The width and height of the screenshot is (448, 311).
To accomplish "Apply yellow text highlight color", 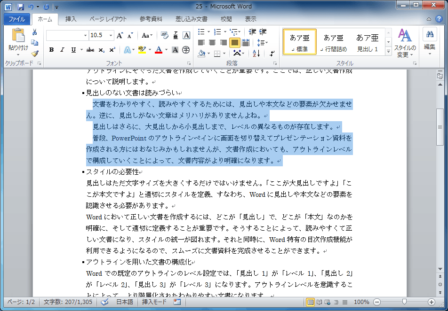I will [x=141, y=49].
